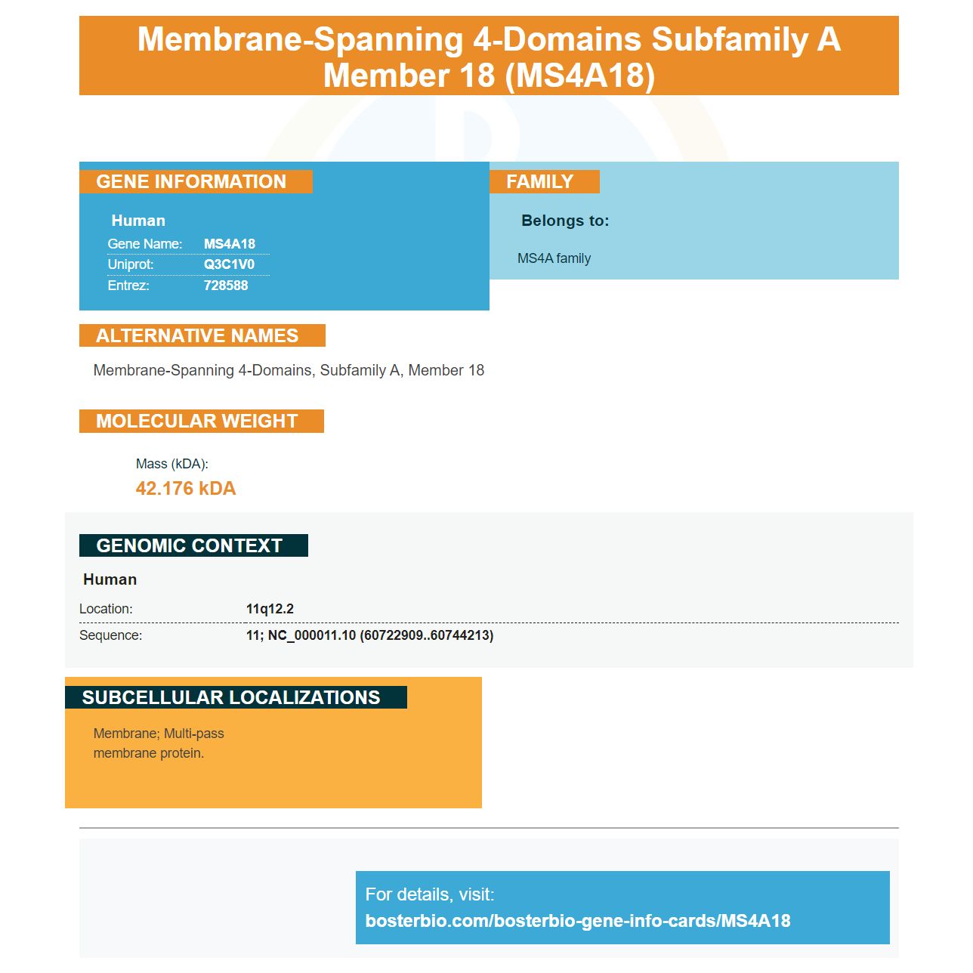The width and height of the screenshot is (973, 973).
Task: Click the Belongs to label
Action: pyautogui.click(x=565, y=221)
